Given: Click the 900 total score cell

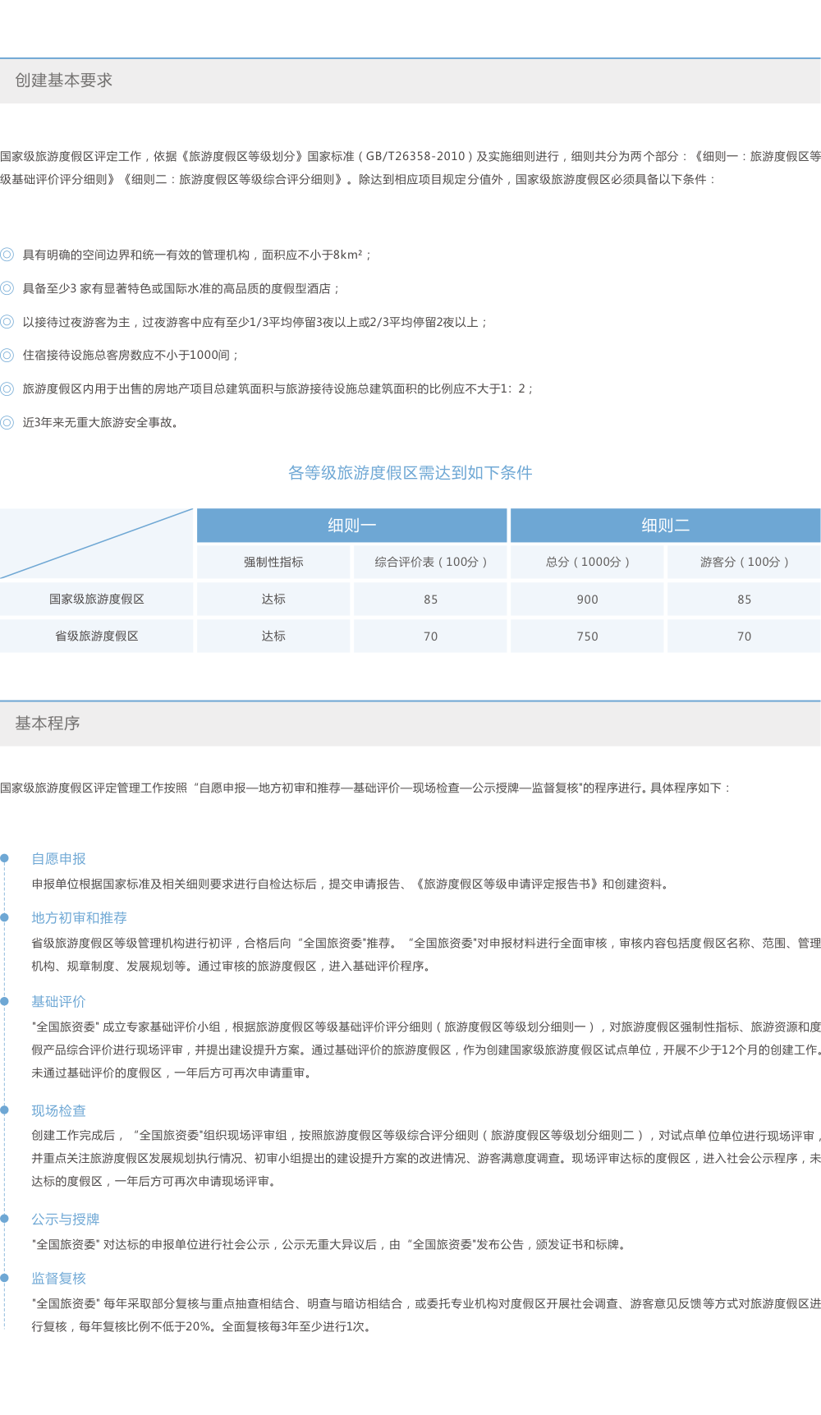Looking at the screenshot, I should [x=587, y=599].
